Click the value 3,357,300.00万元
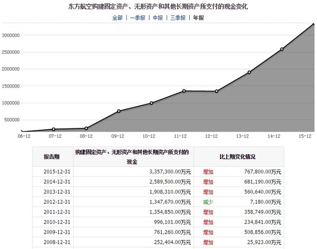Screen dimensions: 317x249 pyautogui.click(x=170, y=172)
